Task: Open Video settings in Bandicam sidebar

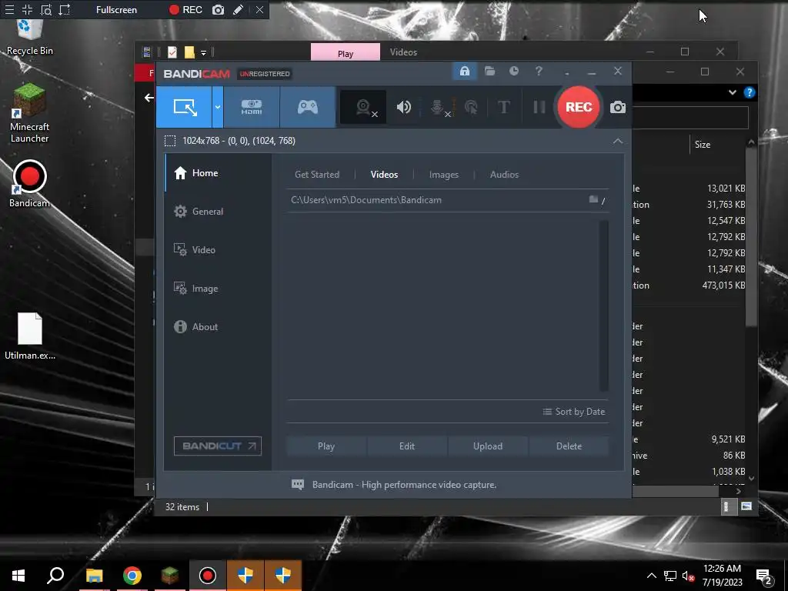Action: coord(218,250)
